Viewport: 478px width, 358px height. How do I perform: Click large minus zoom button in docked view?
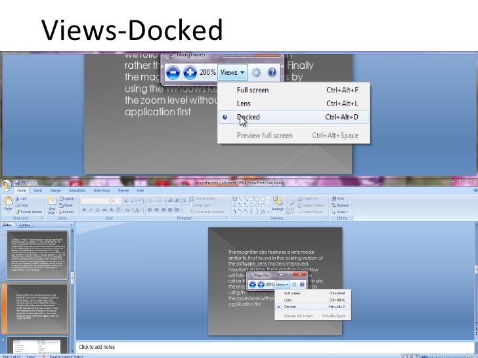pyautogui.click(x=173, y=72)
